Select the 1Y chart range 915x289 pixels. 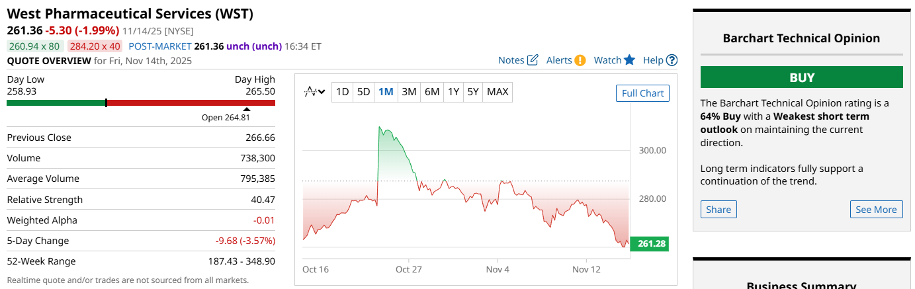click(453, 92)
